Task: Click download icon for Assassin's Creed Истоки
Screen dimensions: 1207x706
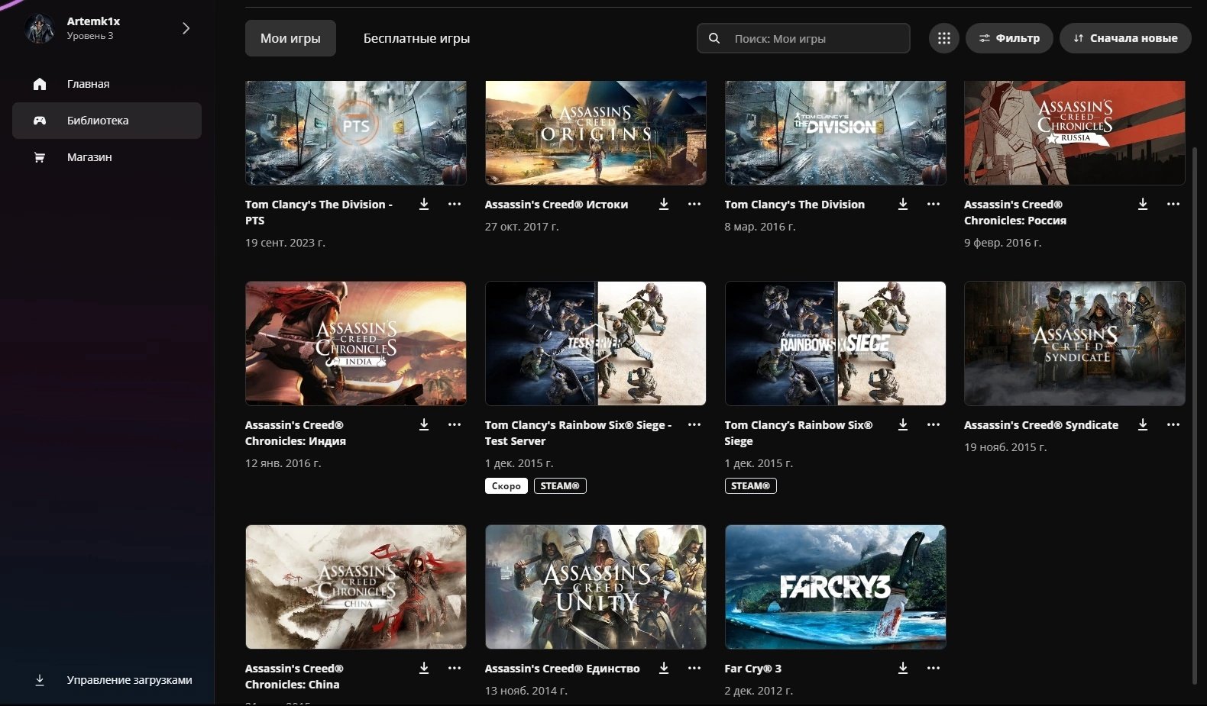Action: (x=663, y=204)
